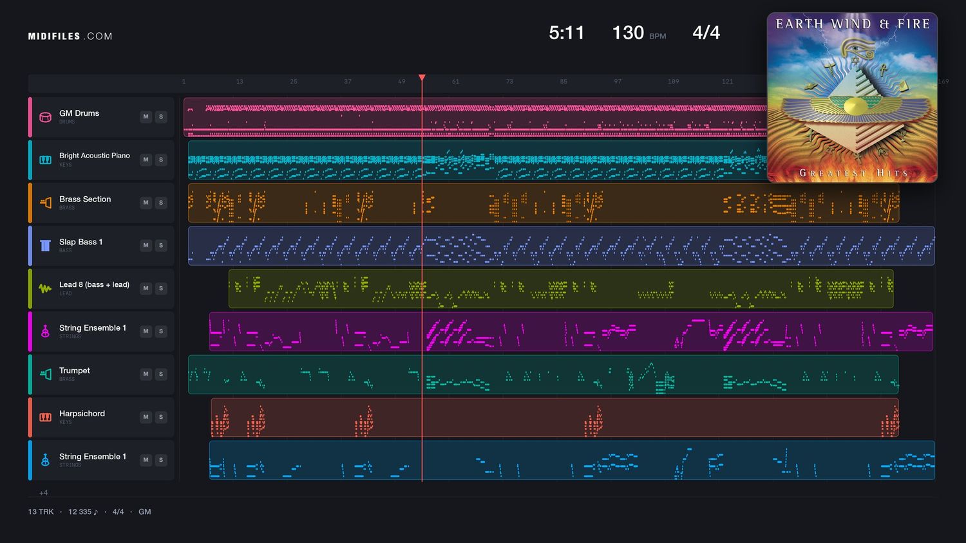Solo the GM Drums track
The image size is (966, 543).
tap(161, 116)
